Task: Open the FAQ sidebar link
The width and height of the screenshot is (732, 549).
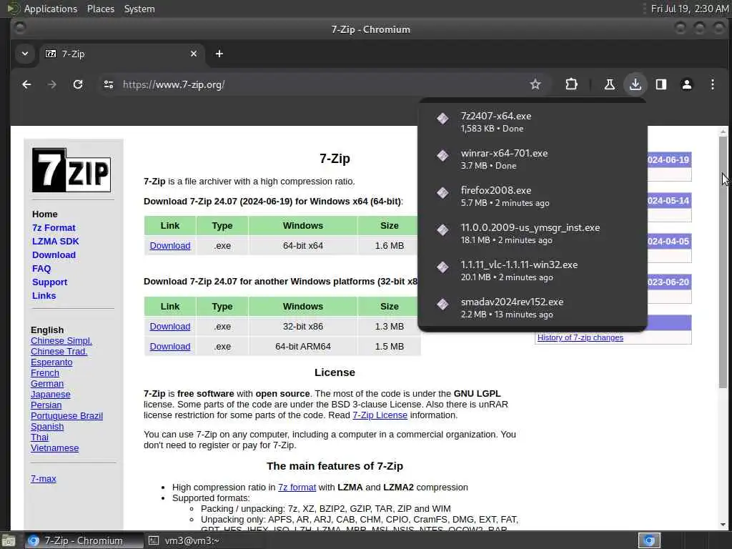Action: pos(41,269)
